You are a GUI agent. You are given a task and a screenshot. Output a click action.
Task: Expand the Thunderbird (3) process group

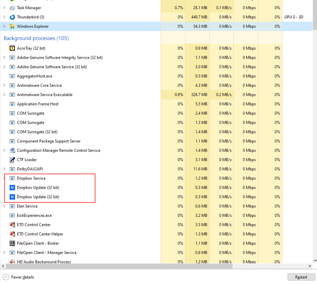pos(4,17)
